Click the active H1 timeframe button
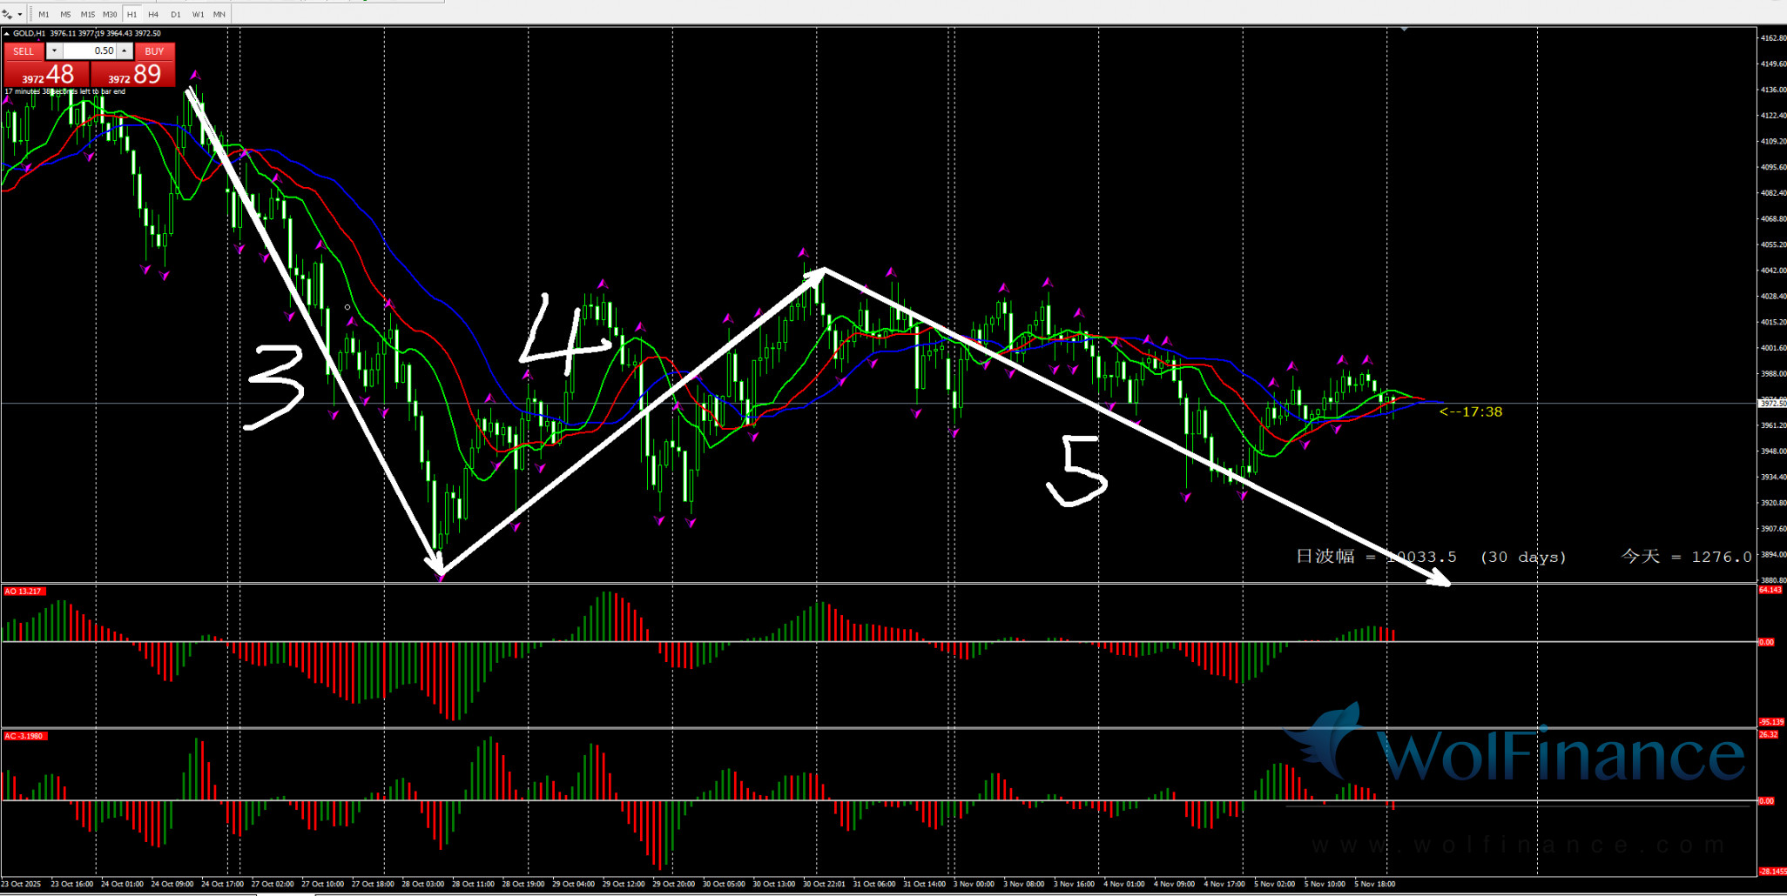The height and width of the screenshot is (896, 1787). click(x=131, y=15)
